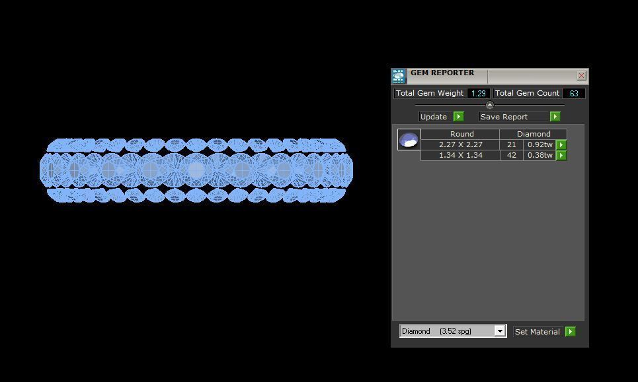Click the Total Gem Weight value 1.29
The image size is (638, 382).
479,94
